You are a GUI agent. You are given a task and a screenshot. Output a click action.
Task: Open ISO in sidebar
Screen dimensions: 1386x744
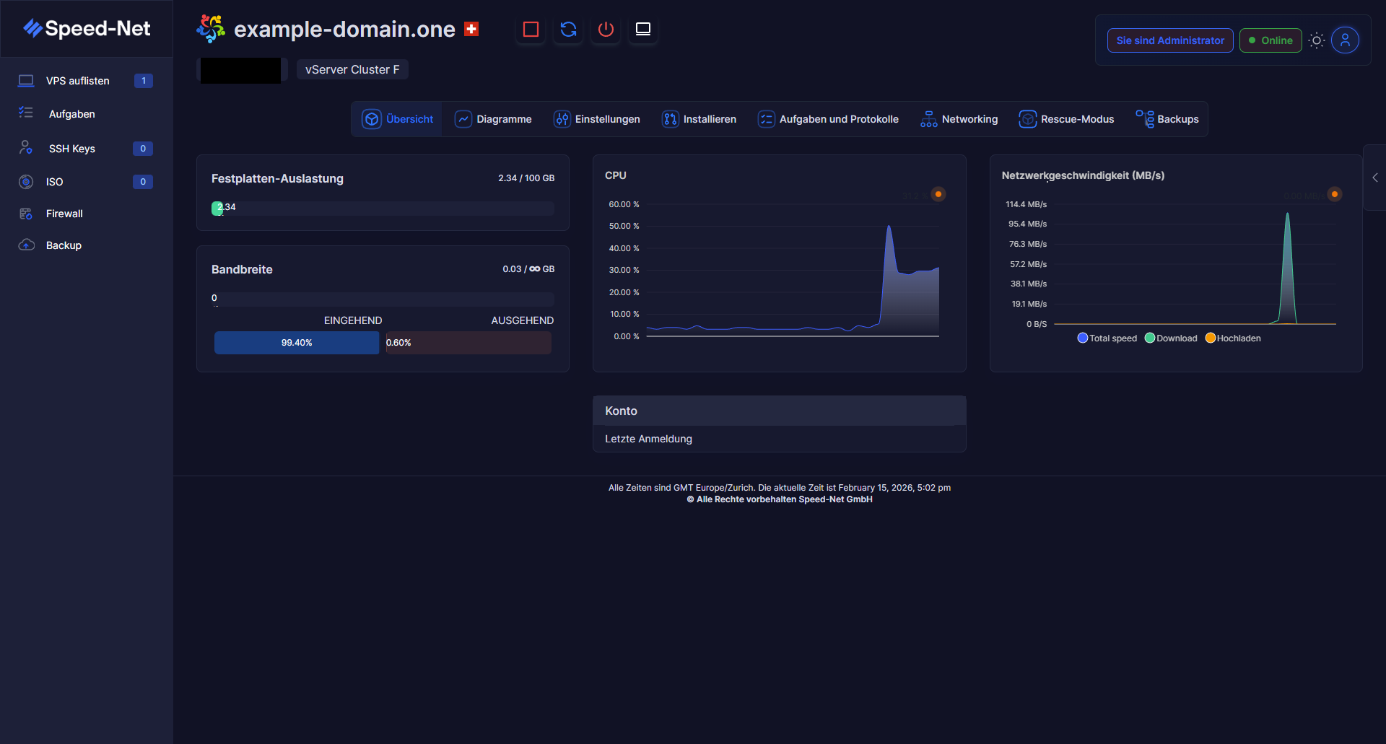coord(86,182)
